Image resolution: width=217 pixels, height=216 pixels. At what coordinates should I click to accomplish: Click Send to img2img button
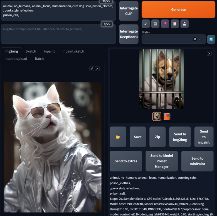180,137
